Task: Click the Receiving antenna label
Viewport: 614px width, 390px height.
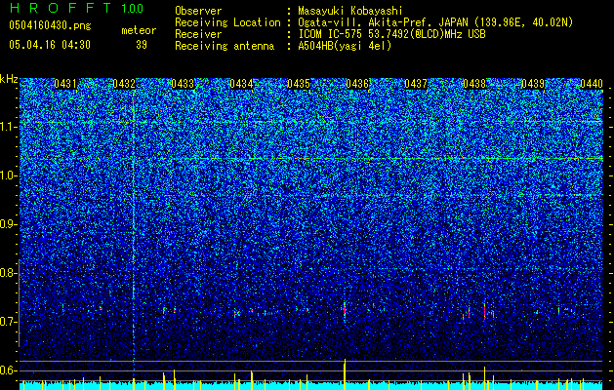Action: (x=225, y=46)
